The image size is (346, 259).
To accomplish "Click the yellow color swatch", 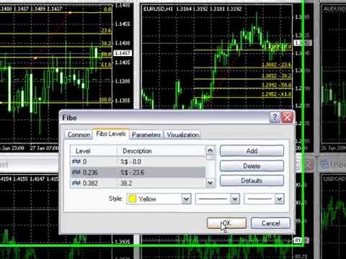I will pos(133,199).
